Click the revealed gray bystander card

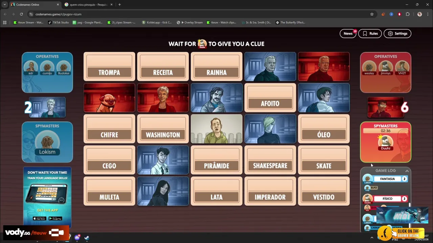(216, 129)
